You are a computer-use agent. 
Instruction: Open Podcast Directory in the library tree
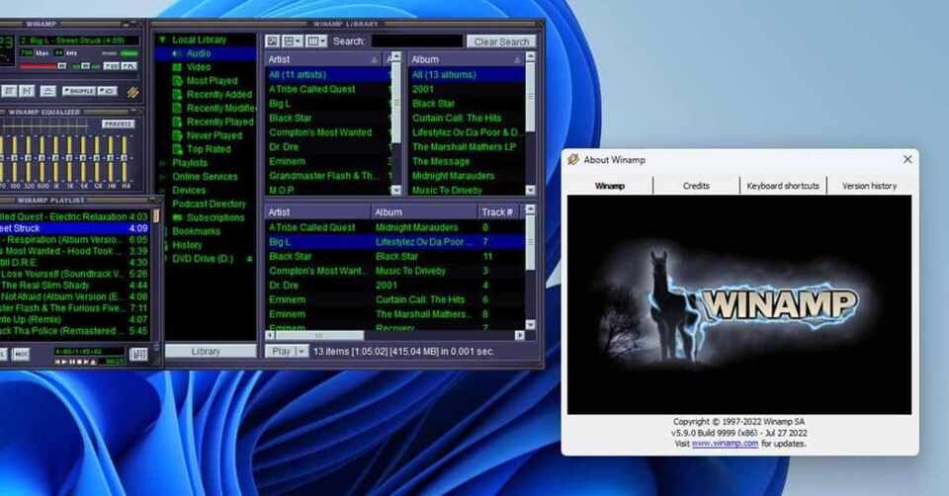(209, 204)
